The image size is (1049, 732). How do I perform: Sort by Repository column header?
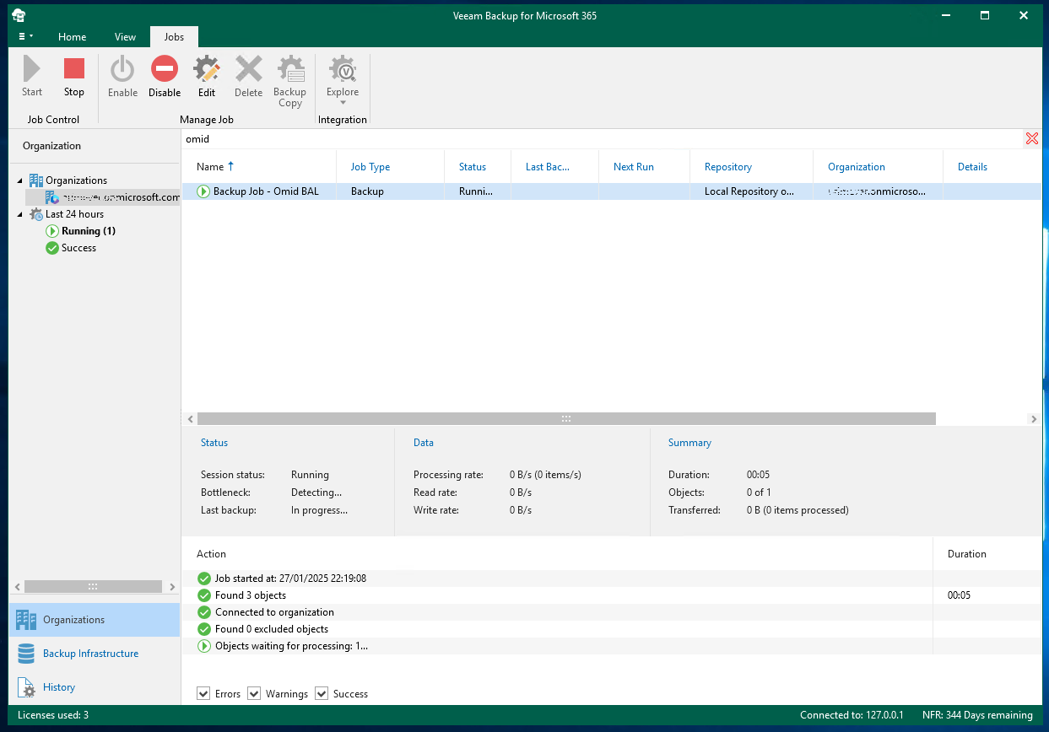tap(752, 167)
